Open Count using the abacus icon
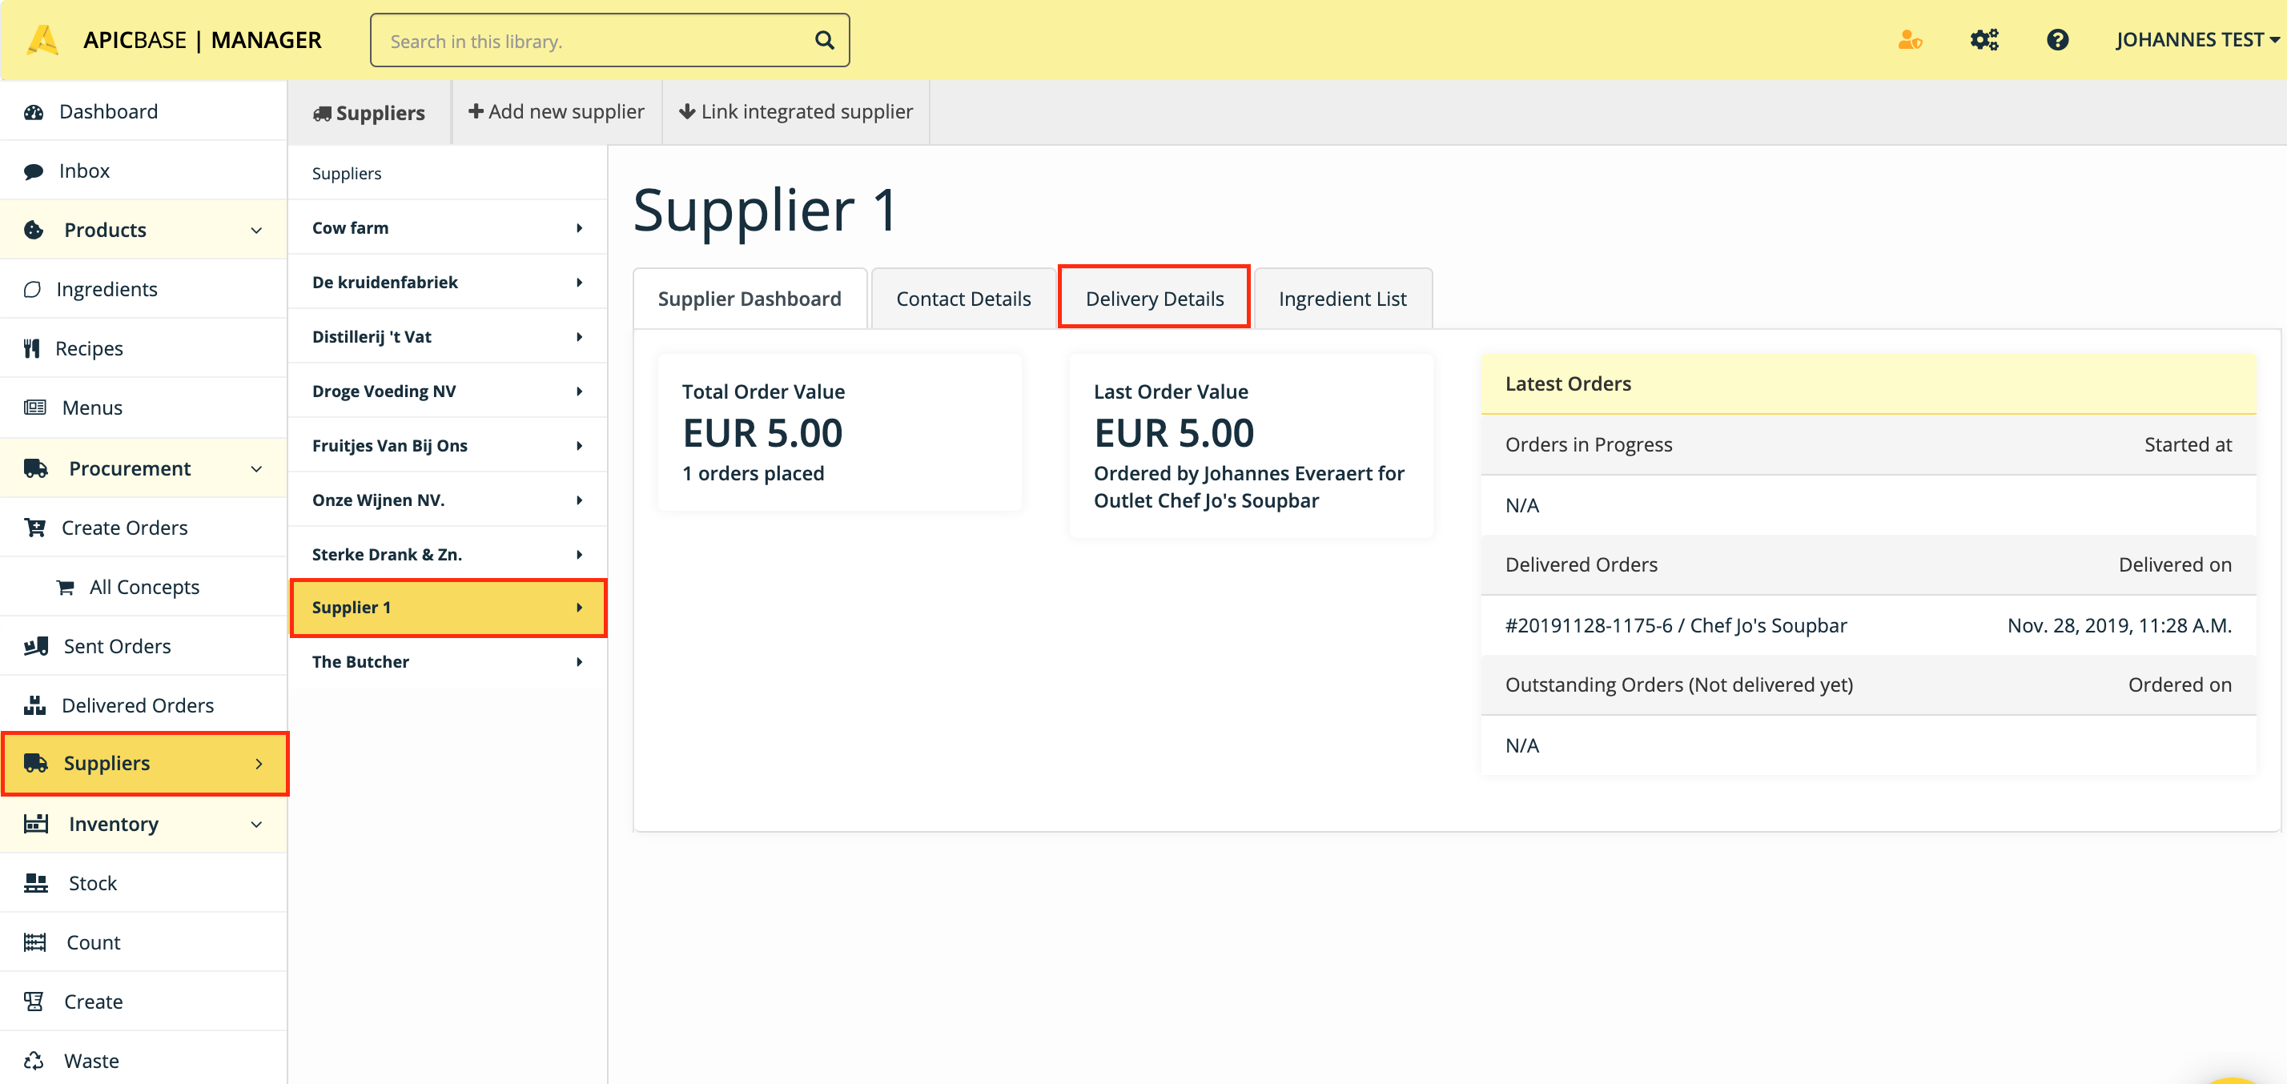Viewport: 2287px width, 1084px height. [34, 942]
